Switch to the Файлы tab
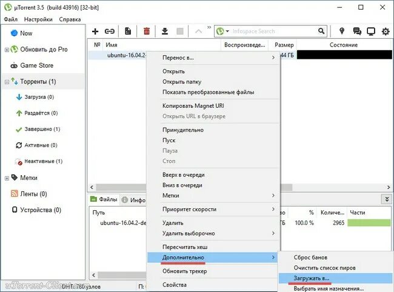The image size is (394, 292). click(x=104, y=199)
